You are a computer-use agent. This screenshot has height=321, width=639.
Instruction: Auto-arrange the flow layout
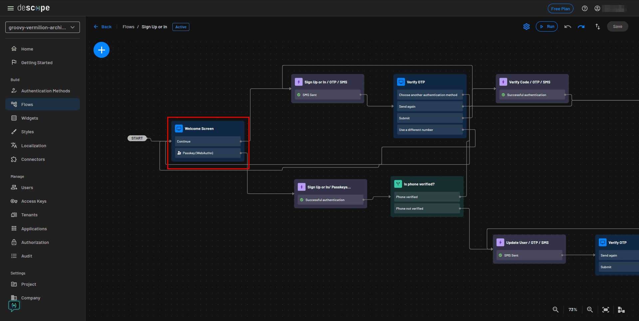621,309
